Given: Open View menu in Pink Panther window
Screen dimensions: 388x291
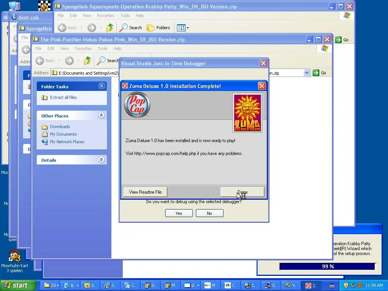Looking at the screenshot, I should (x=64, y=48).
